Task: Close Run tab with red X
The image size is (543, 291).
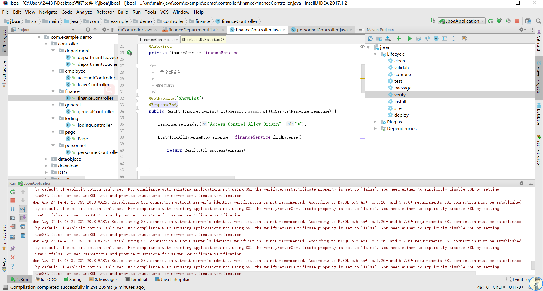Action: click(13, 257)
